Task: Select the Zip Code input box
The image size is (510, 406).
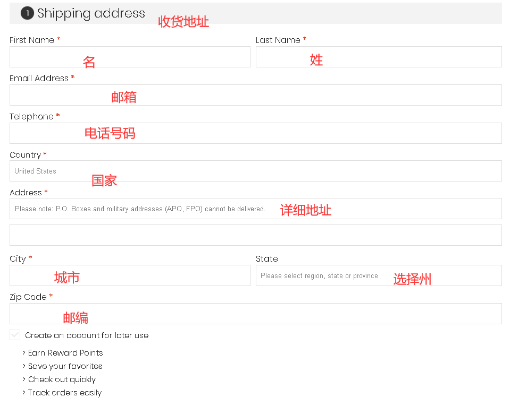Action: pyautogui.click(x=255, y=314)
